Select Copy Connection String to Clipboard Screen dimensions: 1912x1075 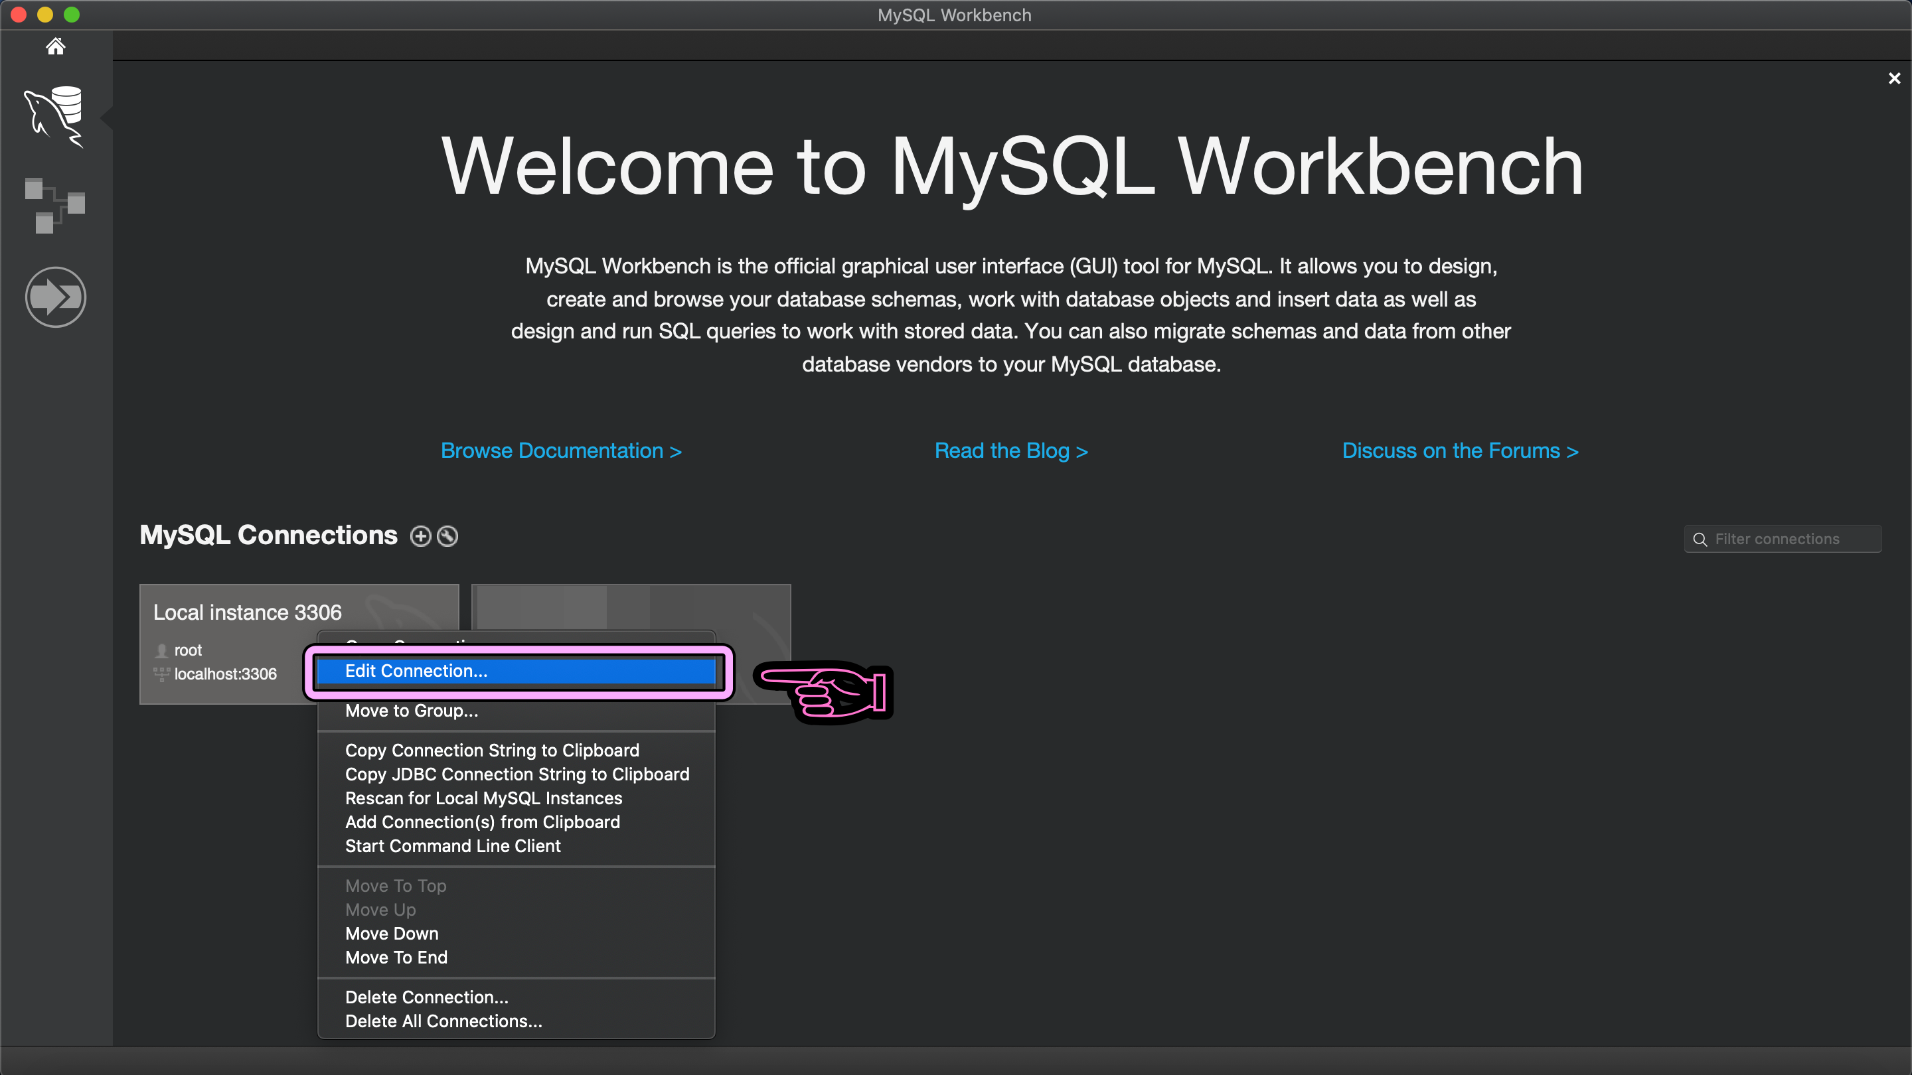click(x=491, y=750)
